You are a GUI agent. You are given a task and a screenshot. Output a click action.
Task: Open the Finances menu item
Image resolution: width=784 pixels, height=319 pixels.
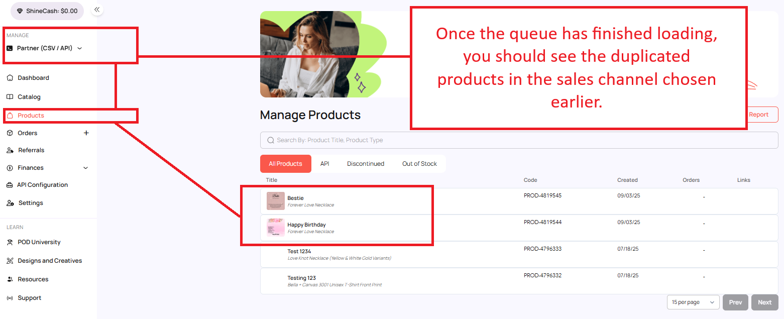31,168
